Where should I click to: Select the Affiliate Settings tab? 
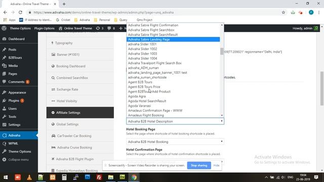click(x=80, y=112)
